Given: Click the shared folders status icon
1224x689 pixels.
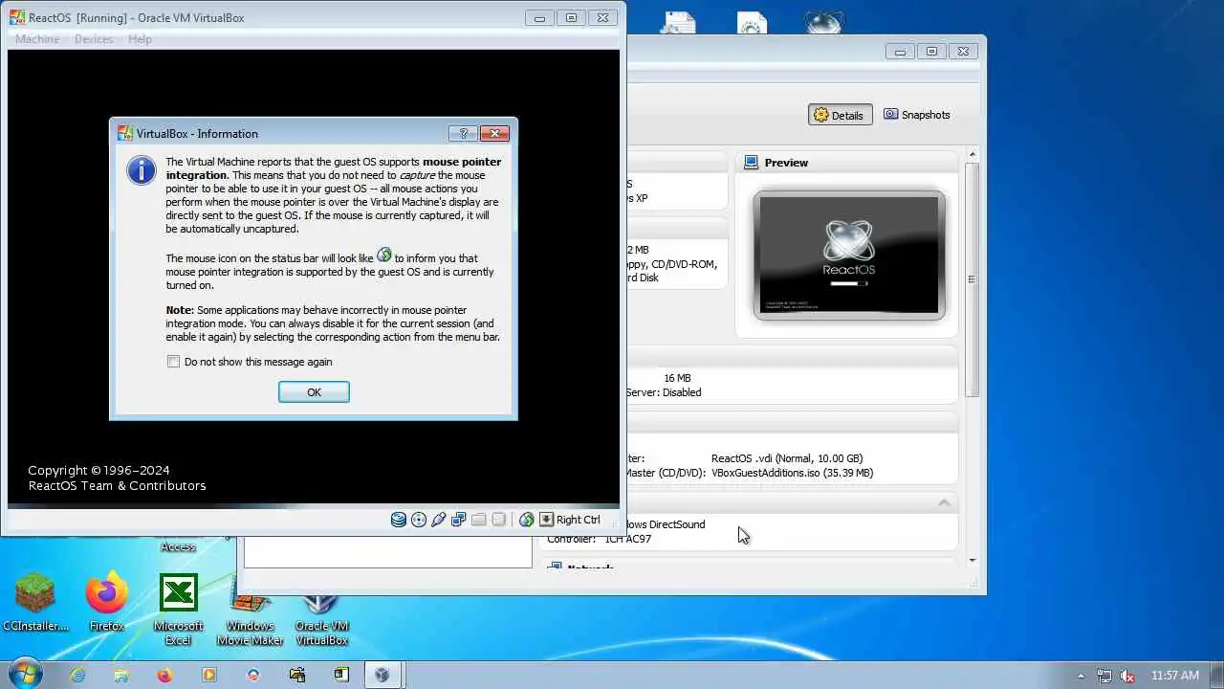Looking at the screenshot, I should pyautogui.click(x=479, y=520).
